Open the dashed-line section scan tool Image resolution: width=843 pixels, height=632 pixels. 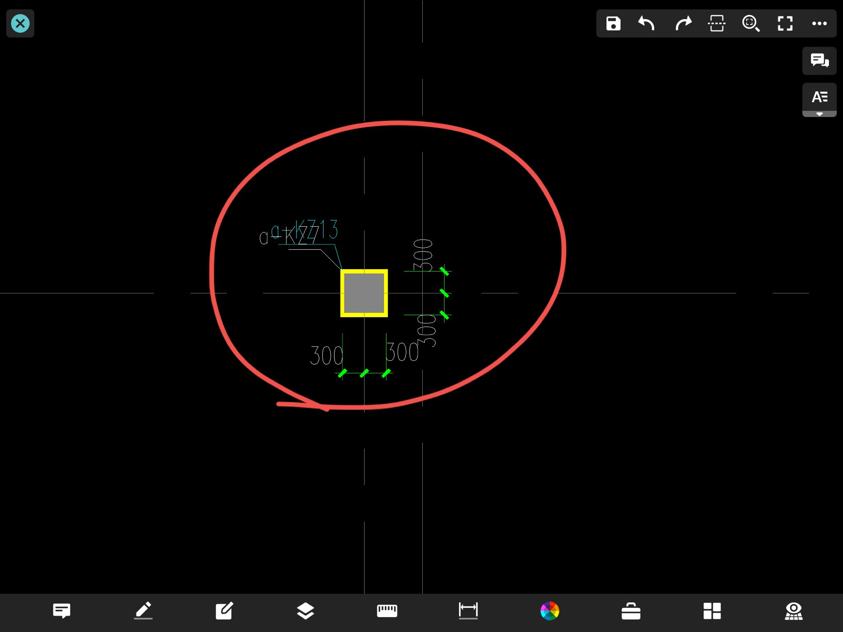(717, 23)
